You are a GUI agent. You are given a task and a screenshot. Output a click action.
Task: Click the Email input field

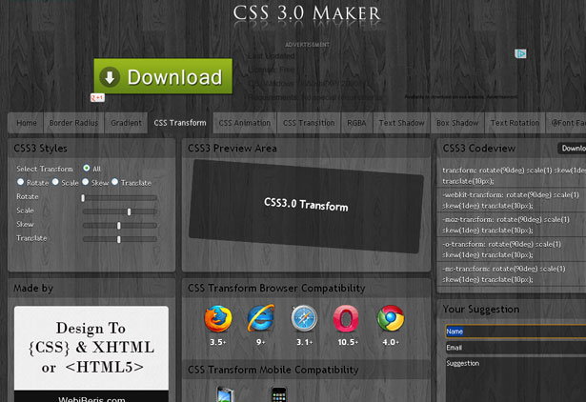click(x=515, y=348)
